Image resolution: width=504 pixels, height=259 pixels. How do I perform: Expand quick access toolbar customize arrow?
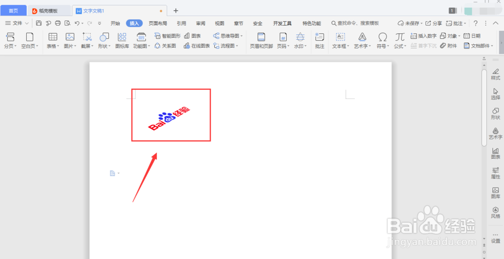(100, 23)
